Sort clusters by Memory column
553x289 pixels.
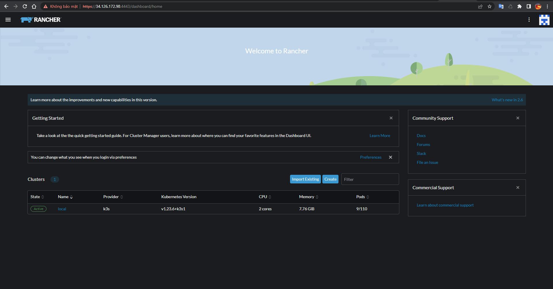coord(309,197)
